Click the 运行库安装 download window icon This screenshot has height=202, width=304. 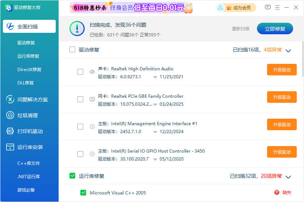(x=10, y=147)
